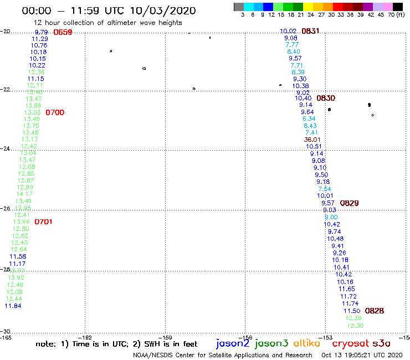Select the time label 0828
Screen dimensions: 410x360
[x=375, y=311]
